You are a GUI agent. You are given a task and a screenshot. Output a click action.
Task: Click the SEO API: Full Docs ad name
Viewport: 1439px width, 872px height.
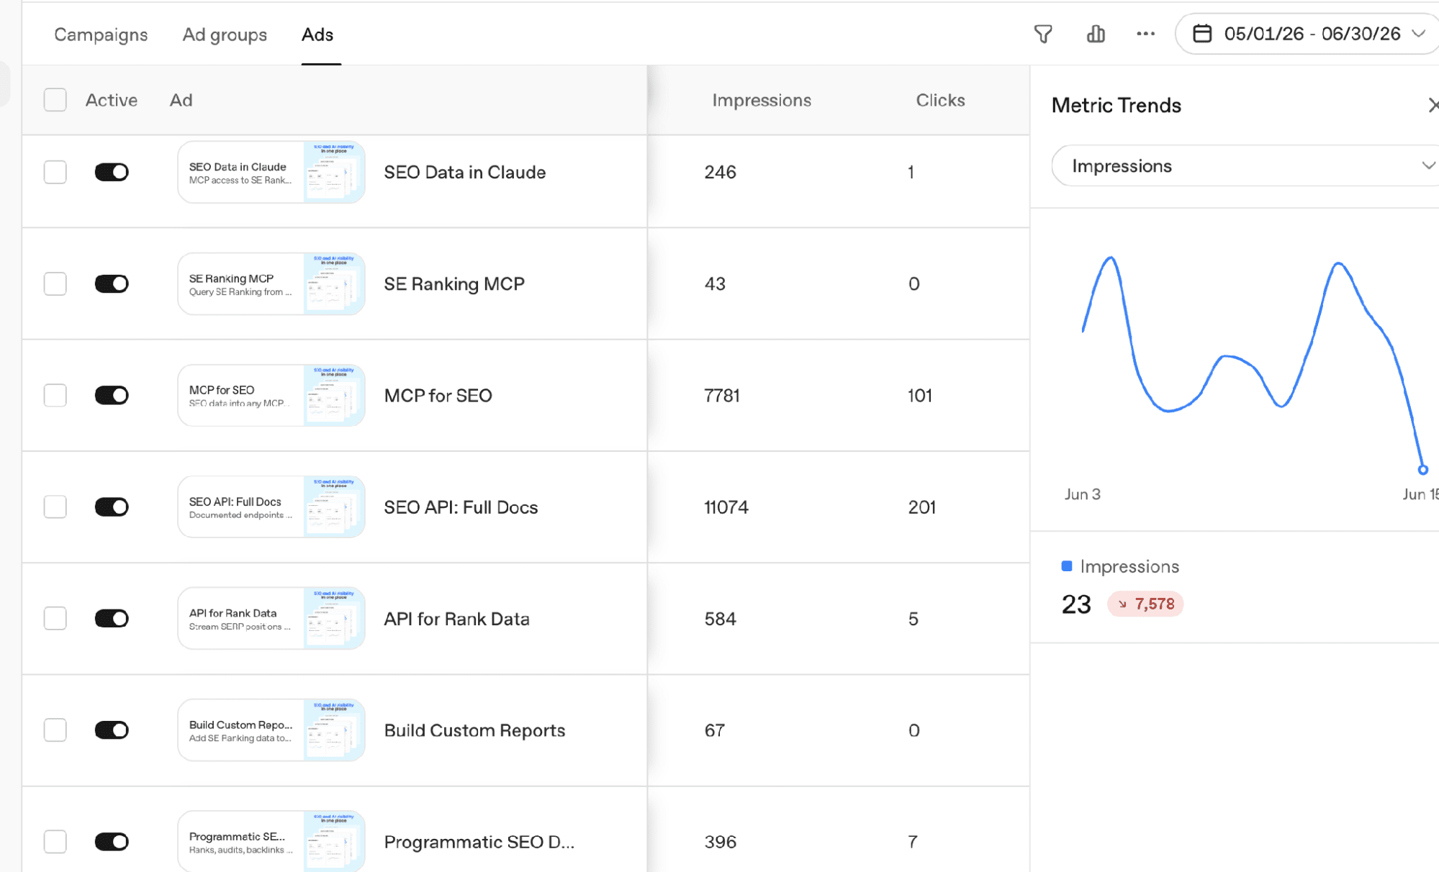coord(461,507)
